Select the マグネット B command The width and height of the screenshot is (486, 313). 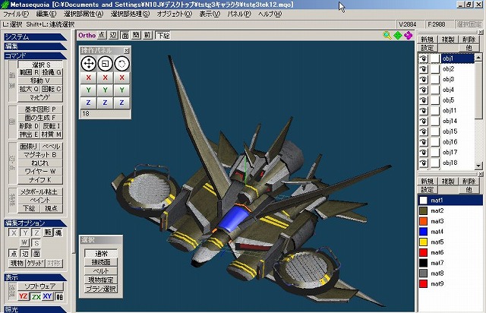pos(40,154)
